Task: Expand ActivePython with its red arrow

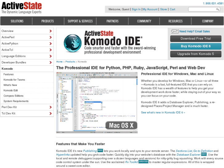Action: pos(51,43)
